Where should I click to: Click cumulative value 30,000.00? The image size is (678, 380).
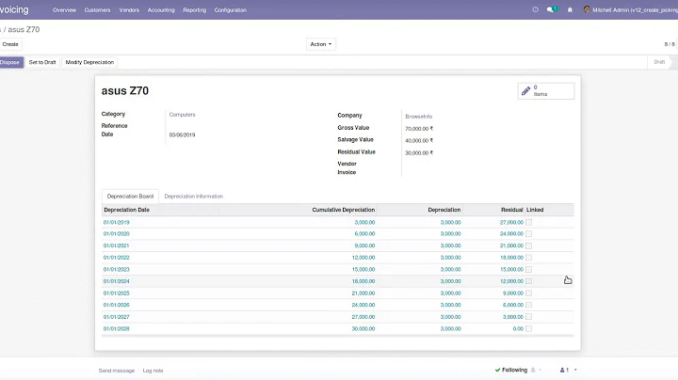(x=363, y=329)
